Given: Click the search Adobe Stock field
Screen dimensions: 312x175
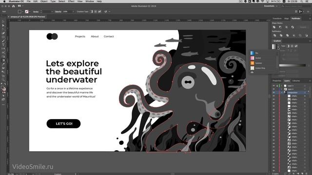Looking at the screenshot, I should 296,6.
